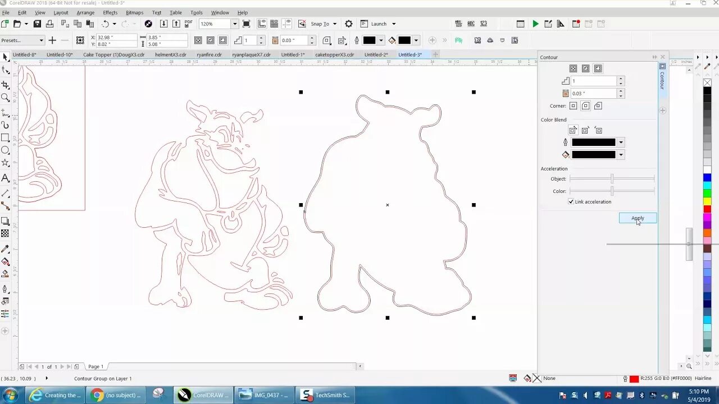Open the Effects menu
Image resolution: width=719 pixels, height=404 pixels.
point(110,12)
